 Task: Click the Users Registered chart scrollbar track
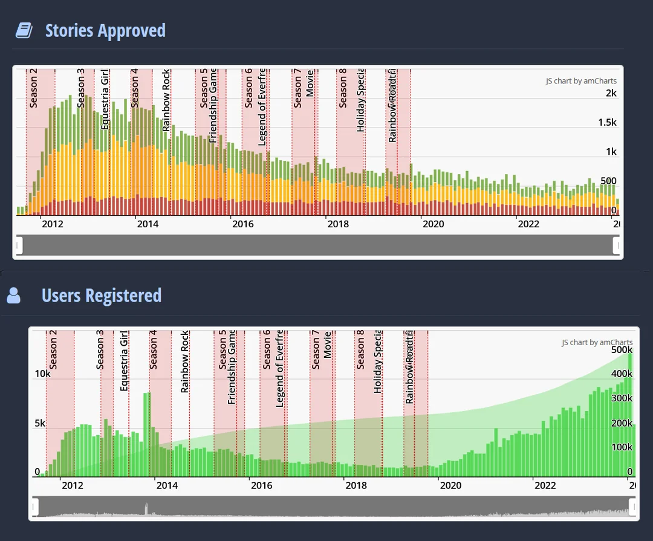point(333,507)
